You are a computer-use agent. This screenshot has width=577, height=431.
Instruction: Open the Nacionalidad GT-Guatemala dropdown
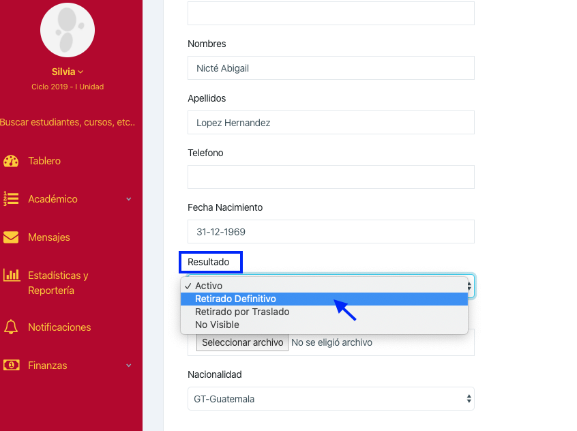[x=331, y=399]
